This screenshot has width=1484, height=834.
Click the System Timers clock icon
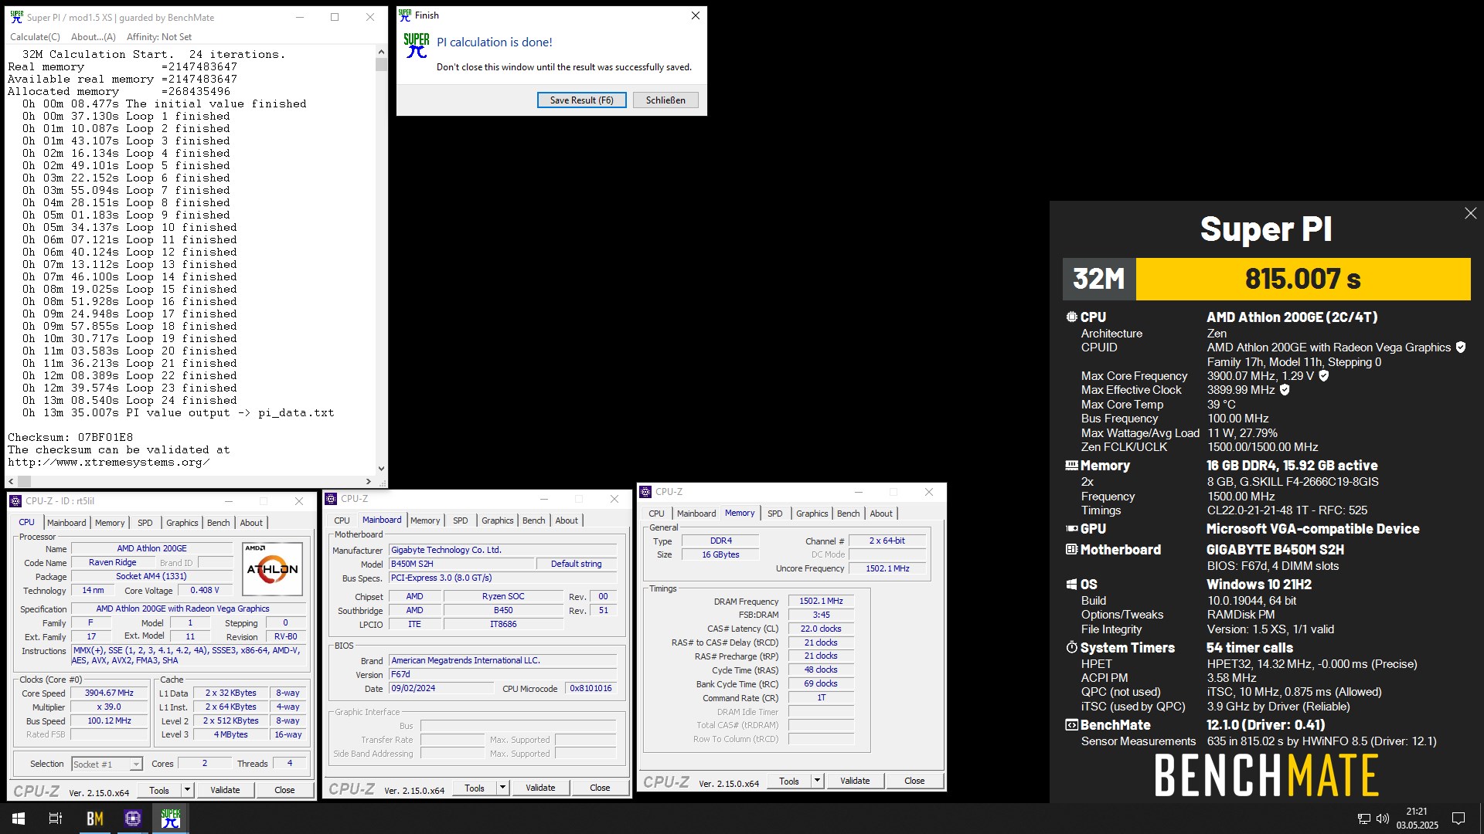(x=1071, y=648)
